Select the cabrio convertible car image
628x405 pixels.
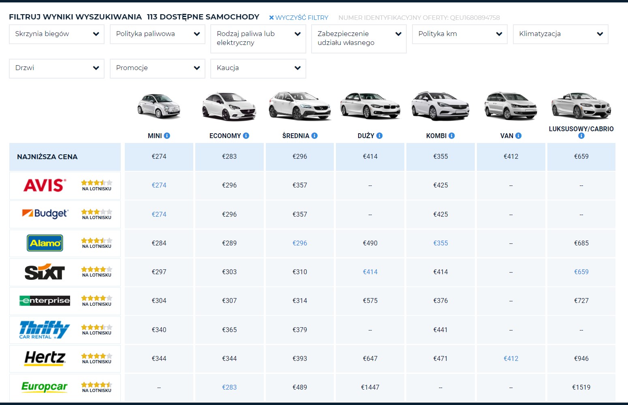pos(581,106)
